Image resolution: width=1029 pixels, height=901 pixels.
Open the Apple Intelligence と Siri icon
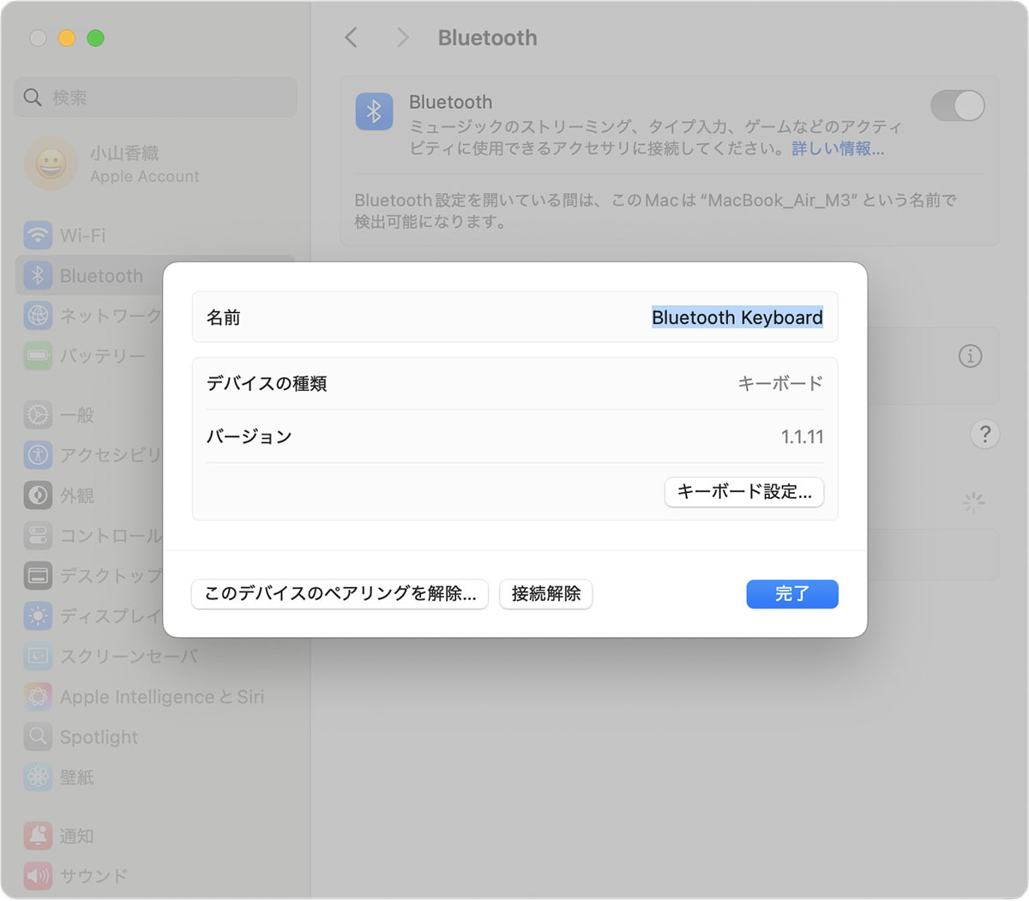coord(38,696)
